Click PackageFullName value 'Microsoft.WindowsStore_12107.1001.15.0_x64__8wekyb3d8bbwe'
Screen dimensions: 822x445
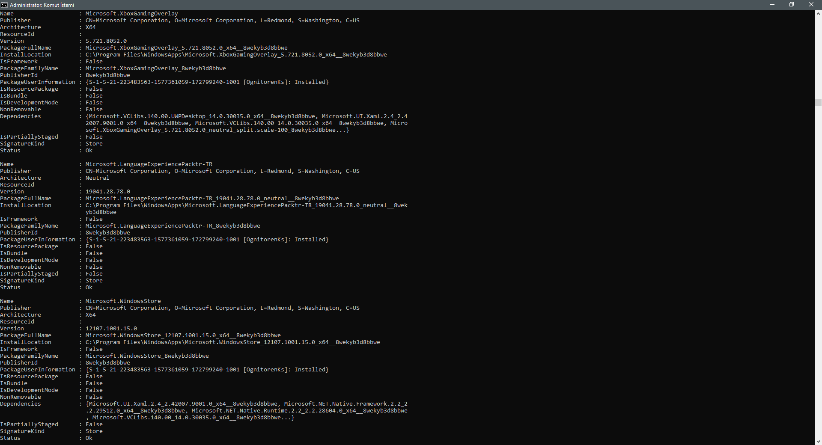[183, 335]
